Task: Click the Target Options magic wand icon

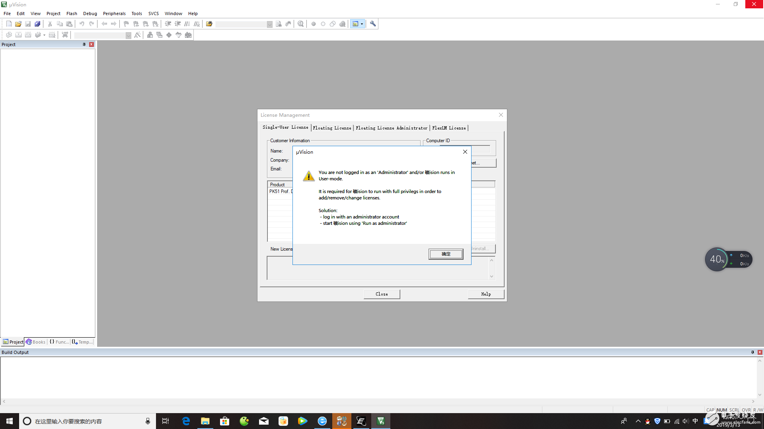Action: [x=137, y=35]
